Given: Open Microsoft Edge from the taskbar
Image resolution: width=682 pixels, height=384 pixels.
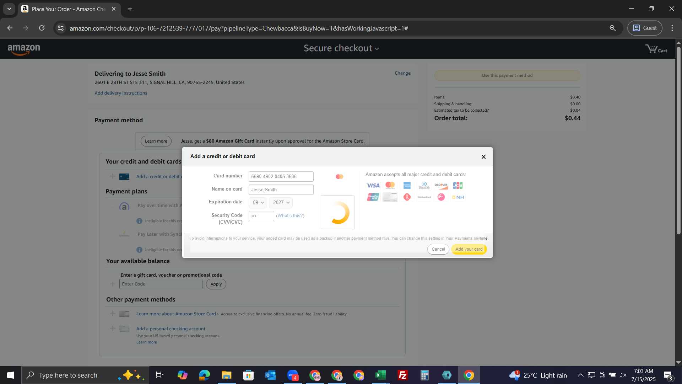Looking at the screenshot, I should tap(205, 375).
